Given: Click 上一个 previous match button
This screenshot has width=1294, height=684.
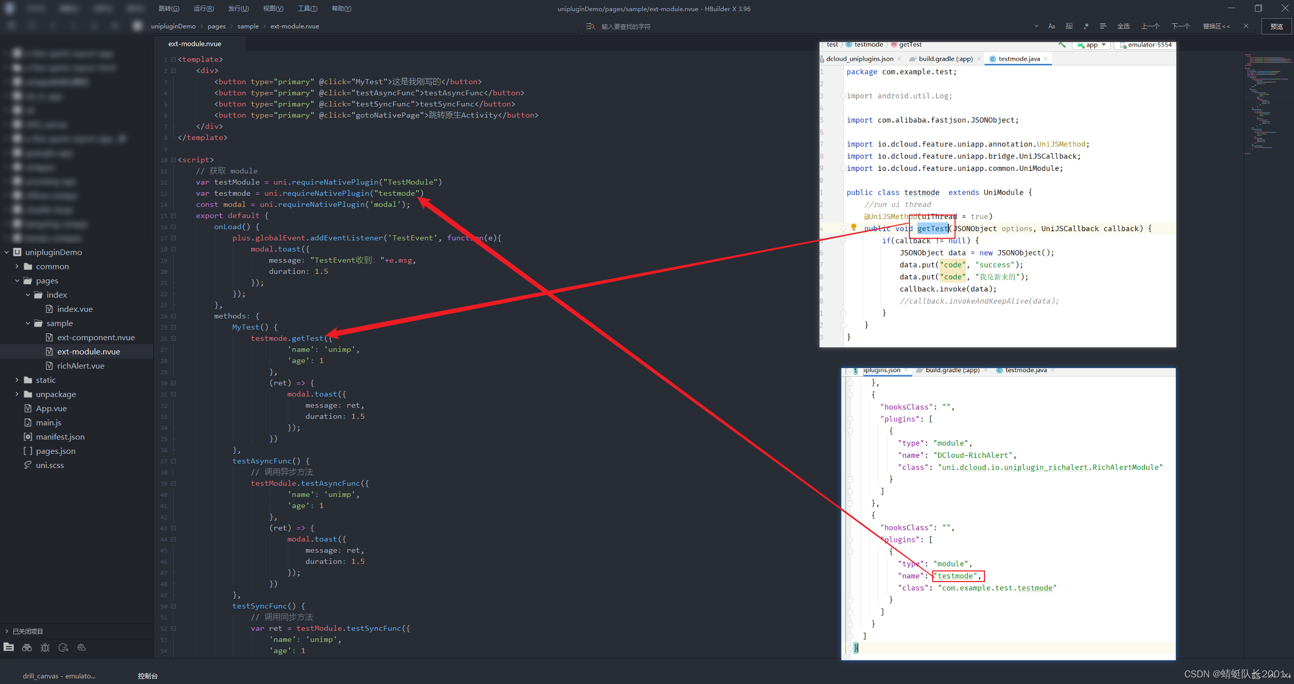Looking at the screenshot, I should pos(1150,26).
